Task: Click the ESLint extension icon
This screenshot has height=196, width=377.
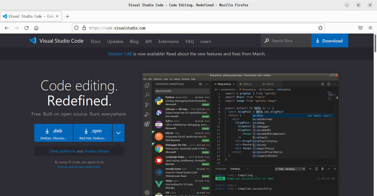Action: (x=159, y=137)
